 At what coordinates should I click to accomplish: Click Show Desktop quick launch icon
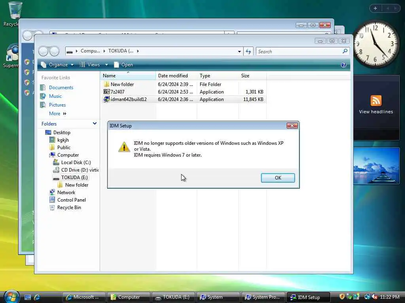[x=28, y=297]
